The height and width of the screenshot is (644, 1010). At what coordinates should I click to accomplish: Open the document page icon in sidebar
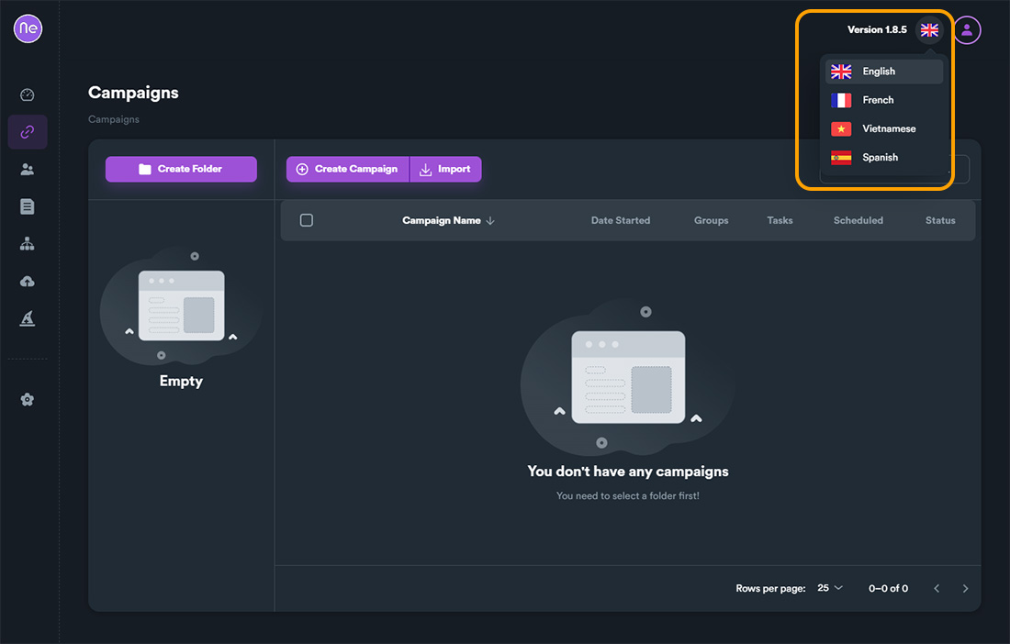click(27, 206)
